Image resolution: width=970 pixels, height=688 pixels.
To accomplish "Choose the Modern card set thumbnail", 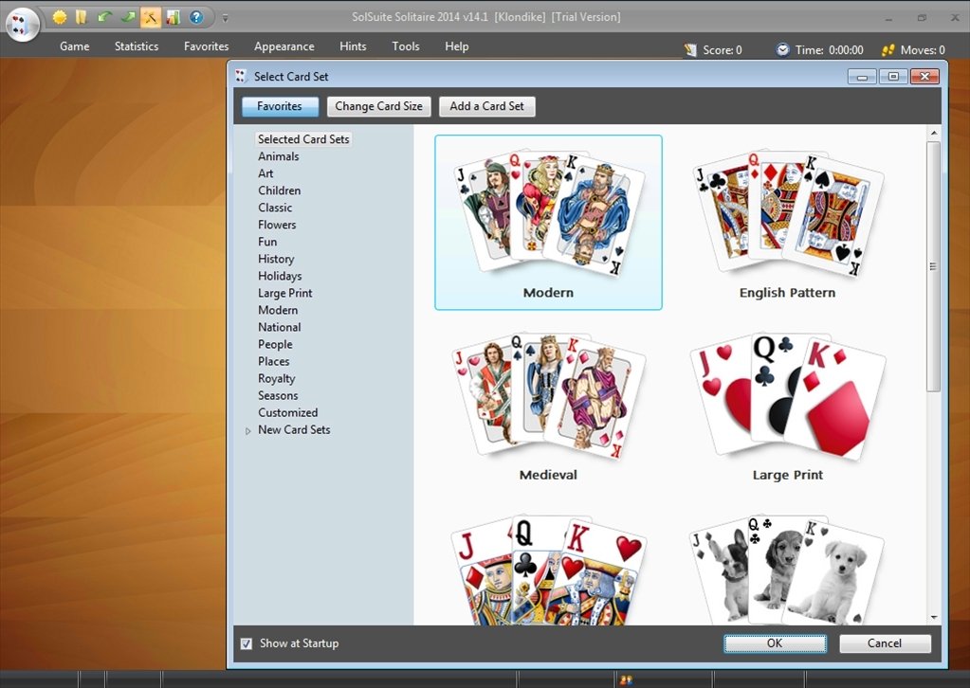I will click(x=548, y=223).
